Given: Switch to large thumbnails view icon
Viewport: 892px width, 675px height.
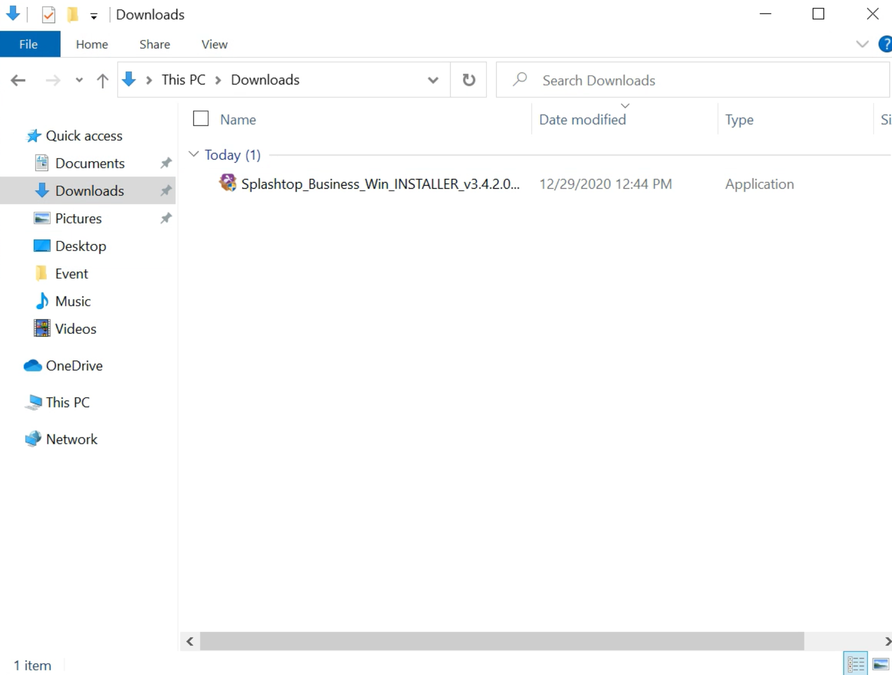Looking at the screenshot, I should [x=880, y=664].
